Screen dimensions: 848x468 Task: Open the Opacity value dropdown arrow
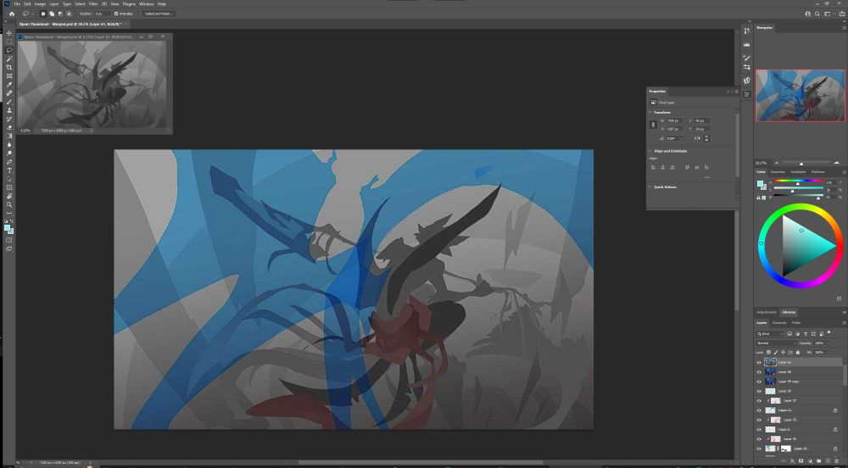pyautogui.click(x=826, y=343)
